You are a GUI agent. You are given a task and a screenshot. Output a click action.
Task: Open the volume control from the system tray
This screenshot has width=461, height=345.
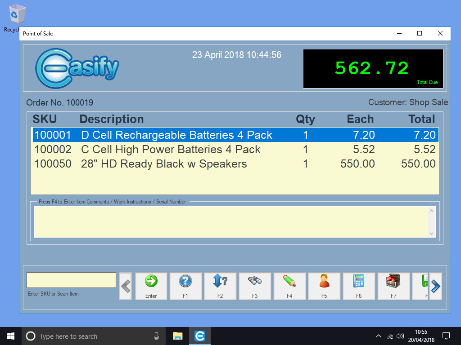click(400, 336)
